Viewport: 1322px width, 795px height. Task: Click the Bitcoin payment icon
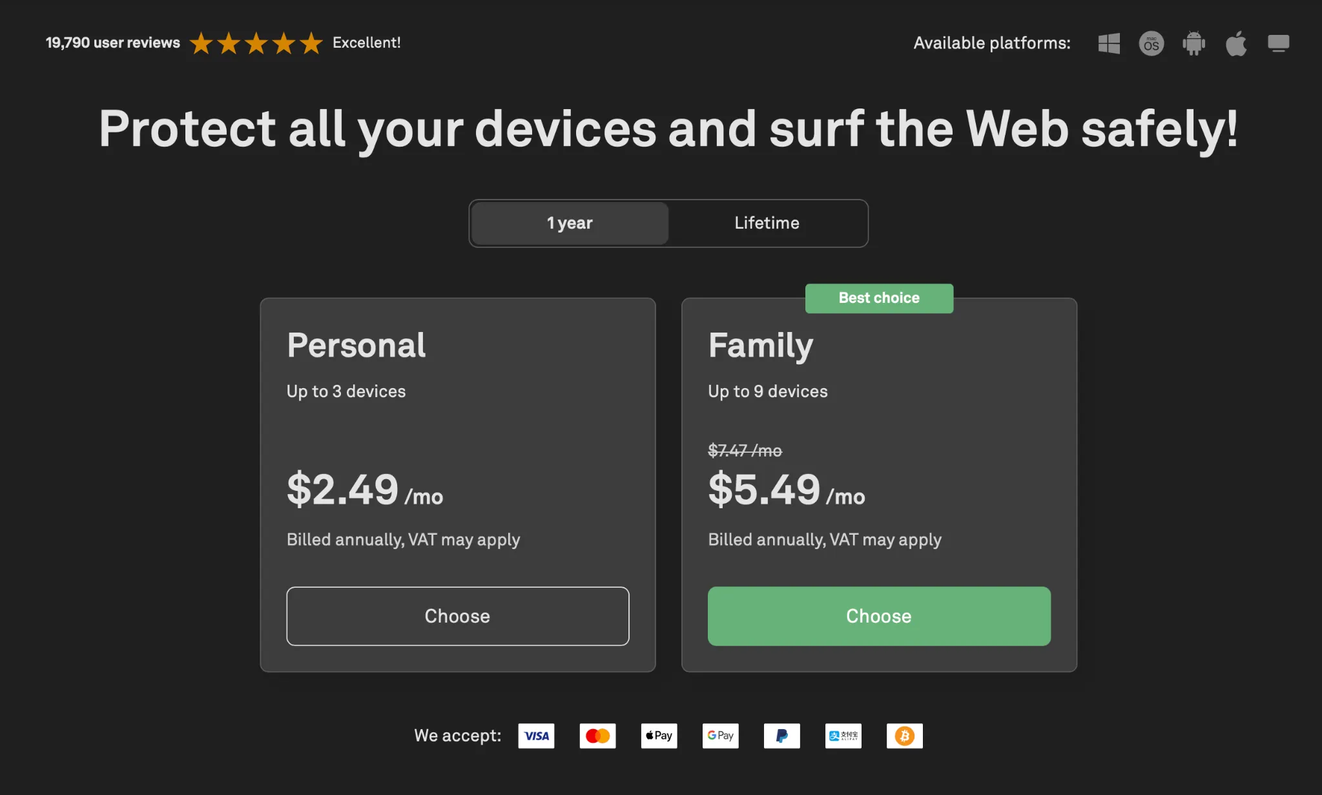point(904,736)
